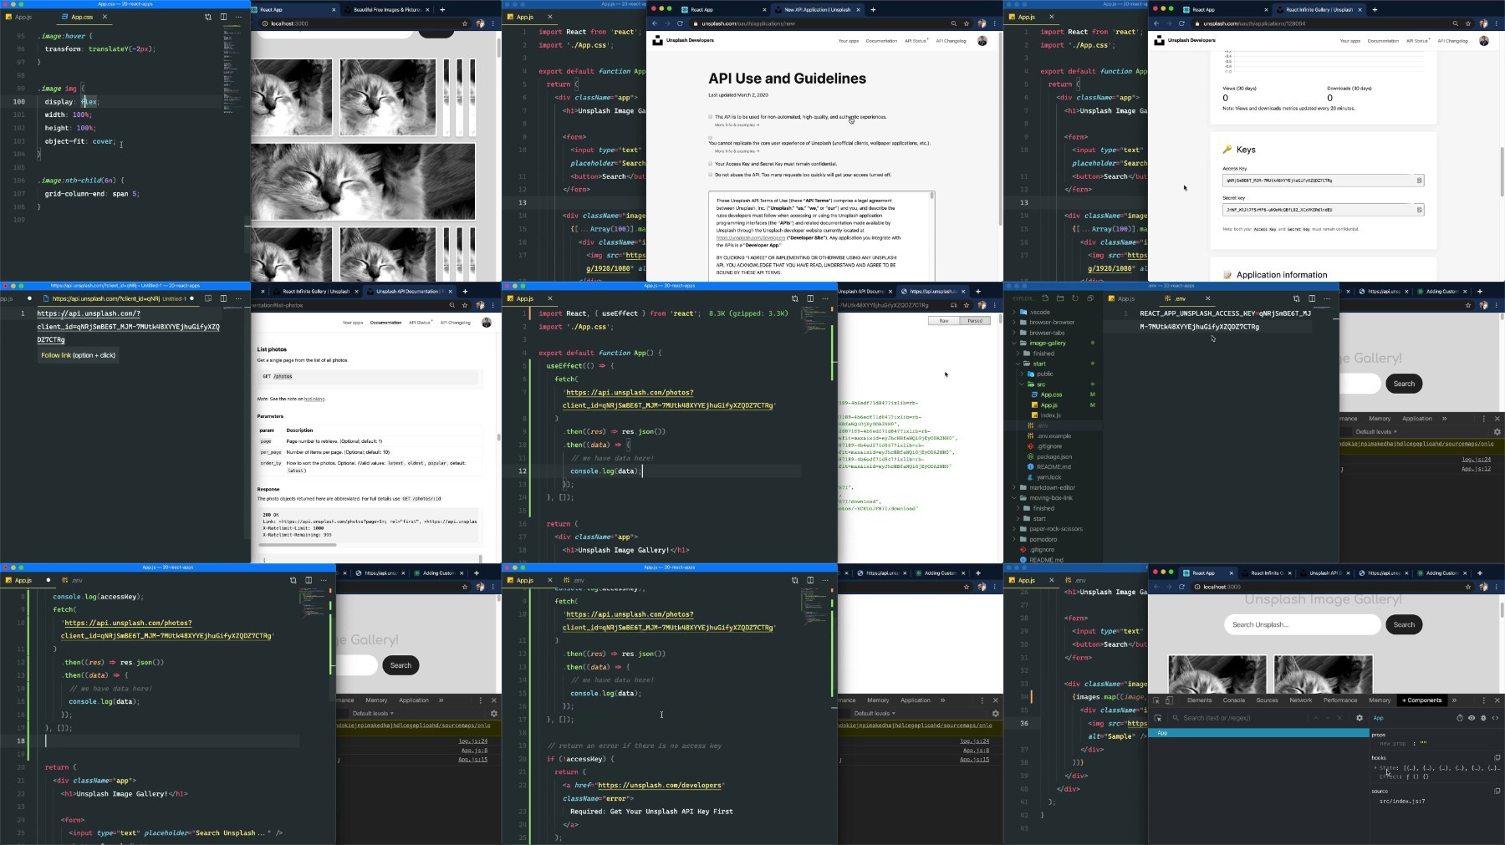Check box above 'You cannot replicate the core user experience'
This screenshot has width=1505, height=845.
coord(711,138)
